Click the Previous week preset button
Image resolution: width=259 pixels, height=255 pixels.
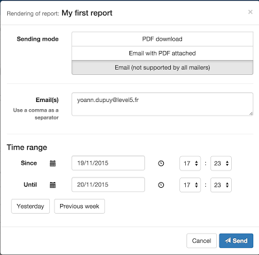(x=80, y=206)
